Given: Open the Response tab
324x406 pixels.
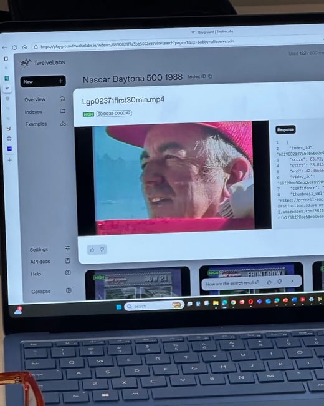Looking at the screenshot, I should [285, 129].
